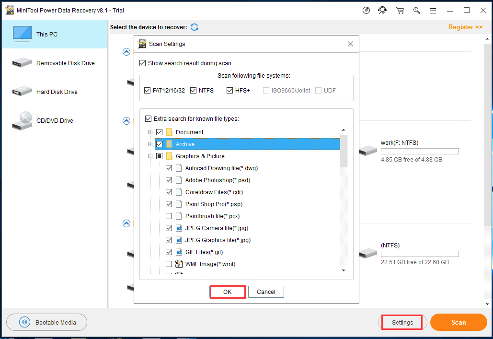Open the Register page link

coord(465,27)
